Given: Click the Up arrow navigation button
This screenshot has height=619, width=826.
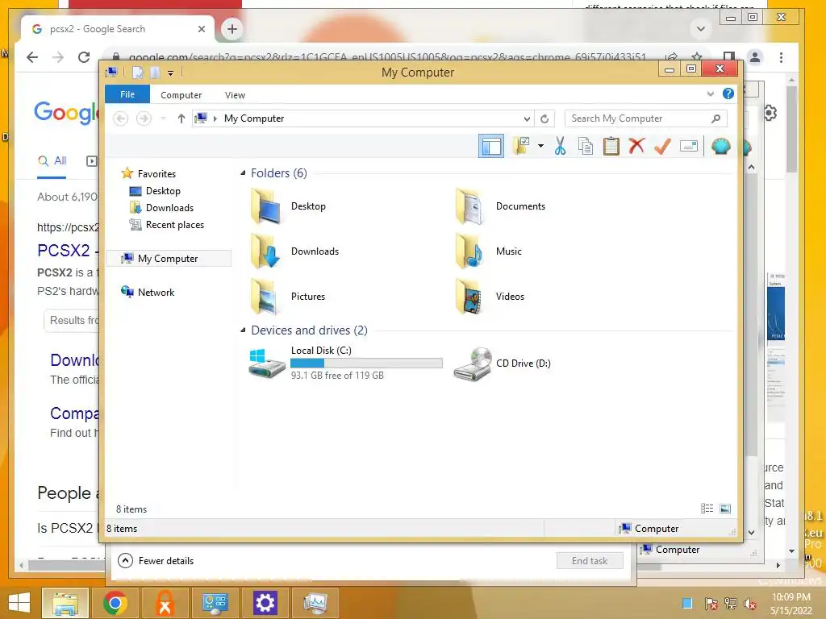Looking at the screenshot, I should point(181,118).
